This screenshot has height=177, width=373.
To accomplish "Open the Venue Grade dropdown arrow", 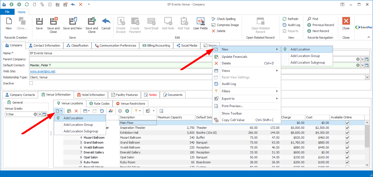I will point(40,114).
